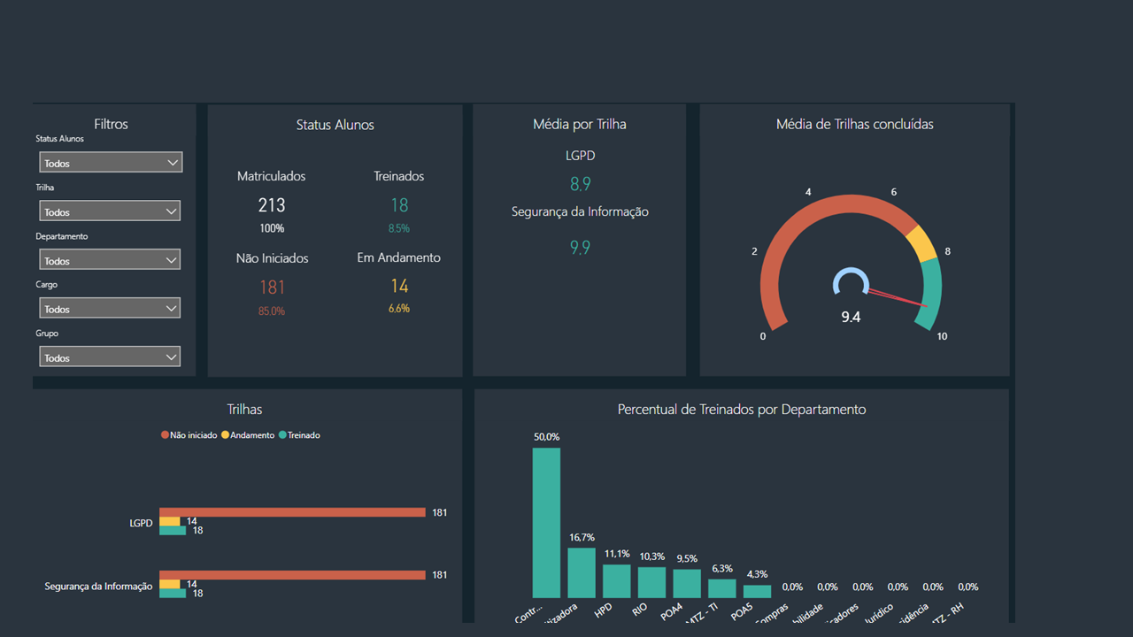Select Segurança da Informação Não iniciado bar
This screenshot has height=637, width=1133.
[292, 575]
